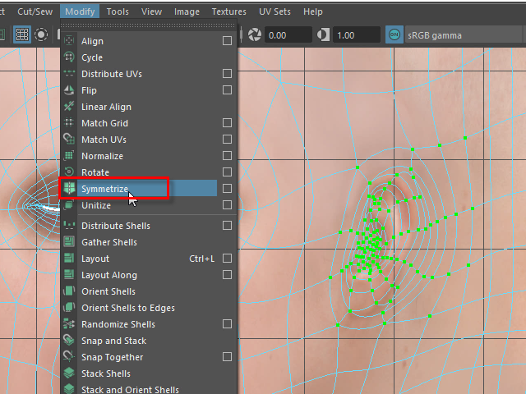The width and height of the screenshot is (526, 394).
Task: Click the Symmetrize icon in Modify menu
Action: [x=70, y=189]
